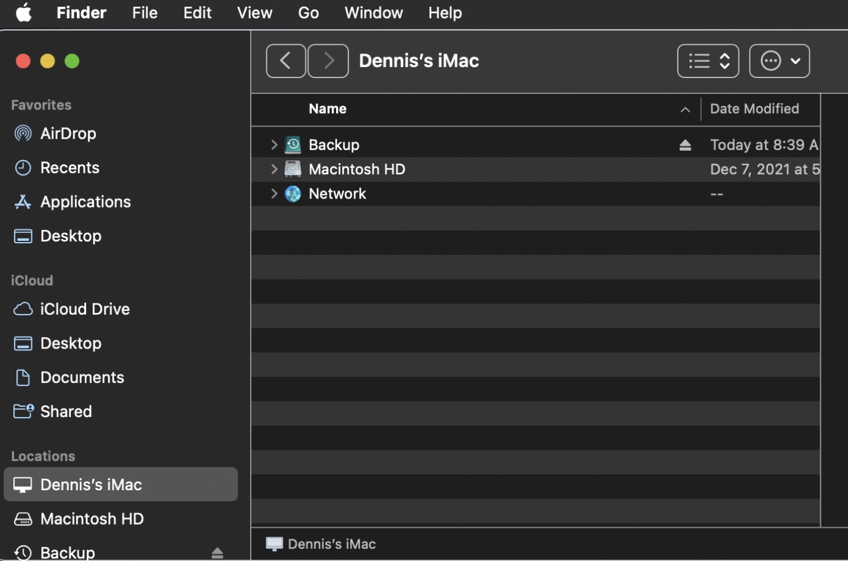Open AirDrop from the sidebar
Screen dimensions: 848x561
tap(68, 133)
